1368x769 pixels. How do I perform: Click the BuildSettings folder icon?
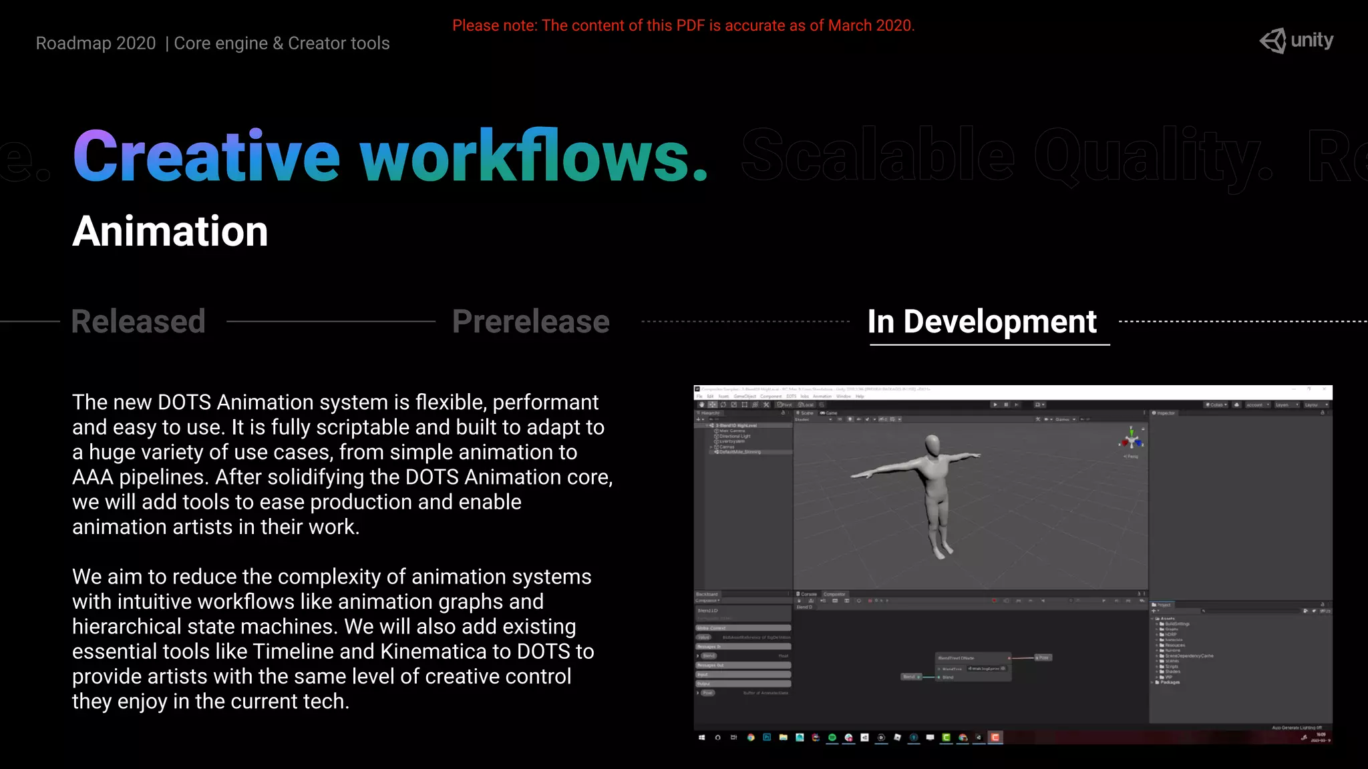point(1162,624)
